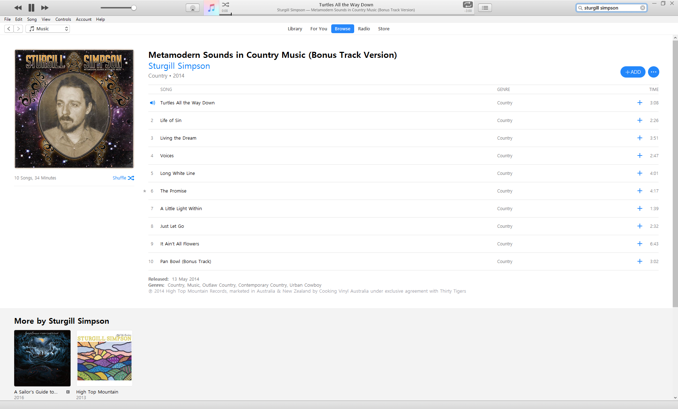Add The Promise to library
The height and width of the screenshot is (409, 678).
point(640,191)
